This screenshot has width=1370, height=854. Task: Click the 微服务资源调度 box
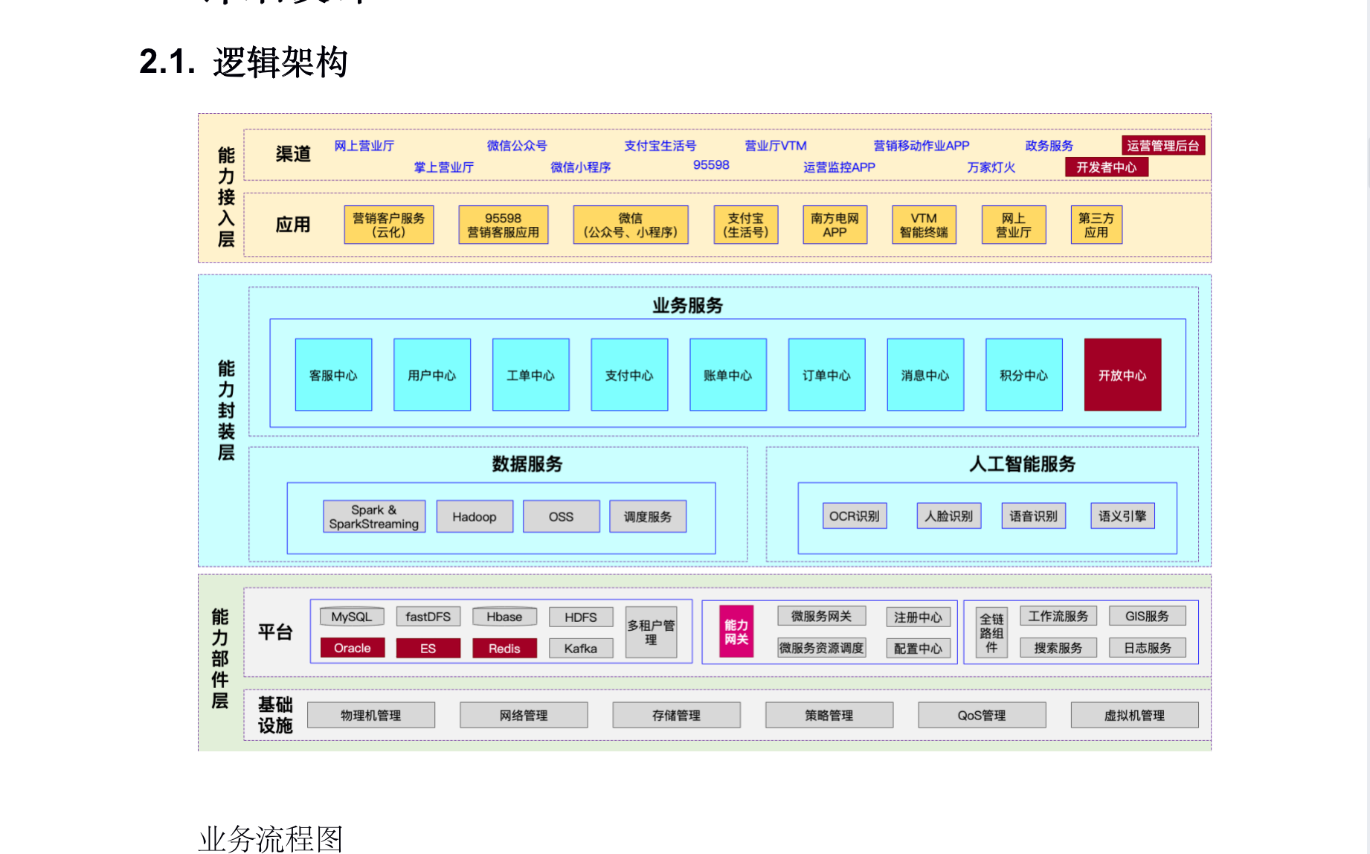point(822,647)
